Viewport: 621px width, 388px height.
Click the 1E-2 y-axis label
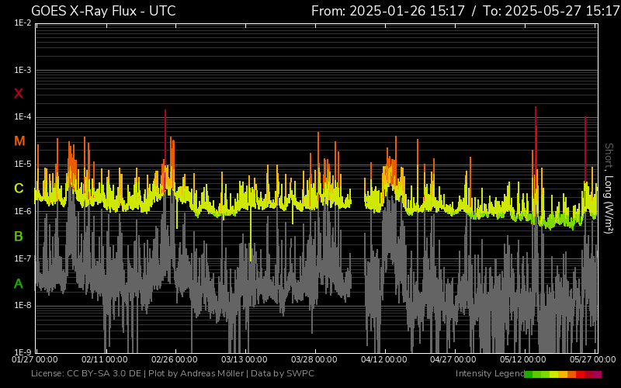23,23
